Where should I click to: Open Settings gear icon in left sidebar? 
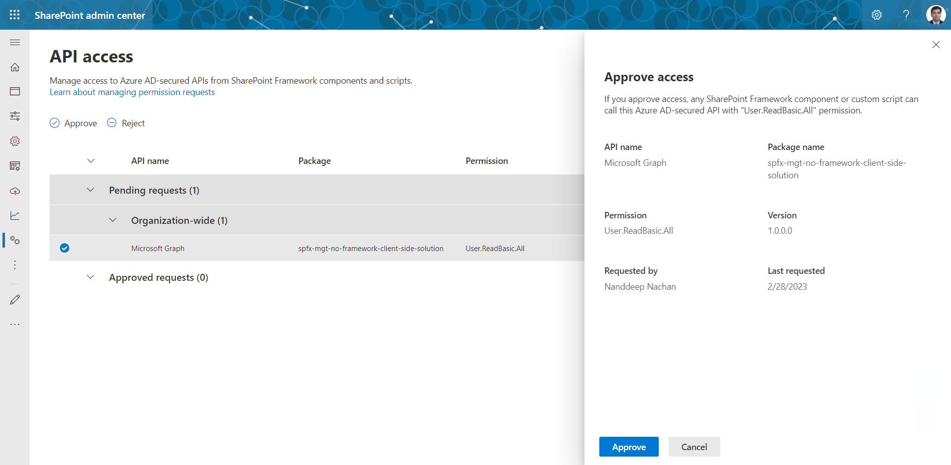(x=15, y=141)
